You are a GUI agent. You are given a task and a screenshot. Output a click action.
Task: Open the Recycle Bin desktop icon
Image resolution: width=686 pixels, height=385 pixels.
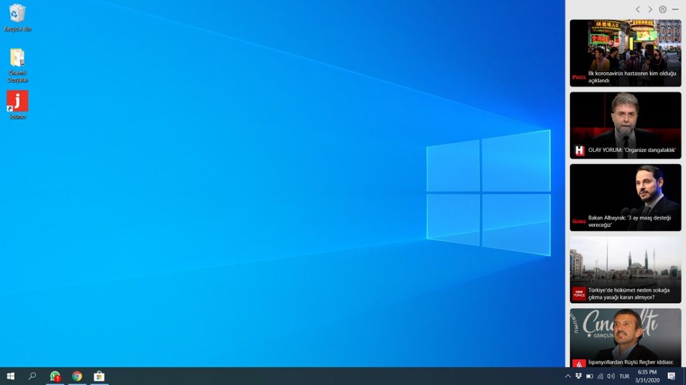point(17,17)
